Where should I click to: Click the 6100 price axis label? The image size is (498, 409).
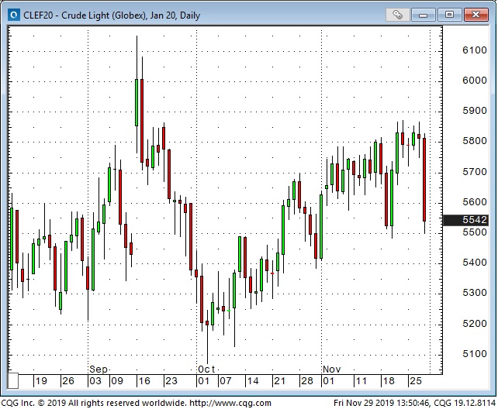tap(475, 50)
